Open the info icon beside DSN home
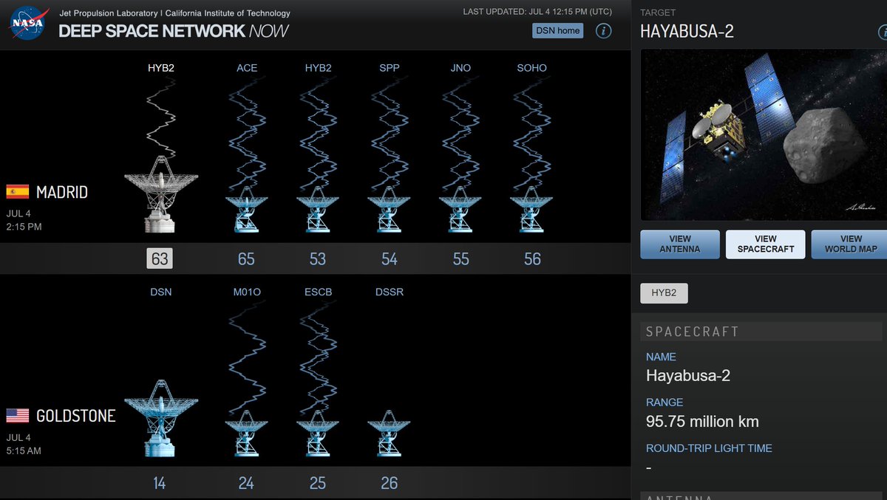The width and height of the screenshot is (887, 500). (604, 30)
